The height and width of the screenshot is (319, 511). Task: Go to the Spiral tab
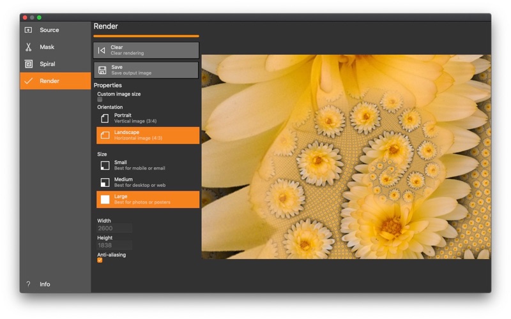point(47,64)
